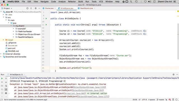The image size is (179, 101).
Task: Click the red error notification icon in status bar
Action: (170, 100)
